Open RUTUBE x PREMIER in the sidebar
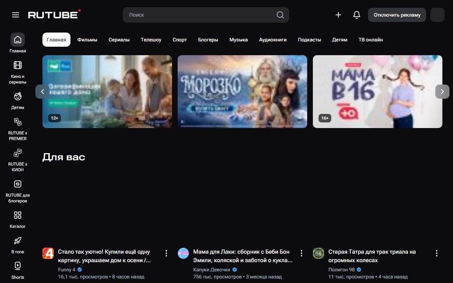Viewport: 453px width, 283px height. tap(18, 129)
